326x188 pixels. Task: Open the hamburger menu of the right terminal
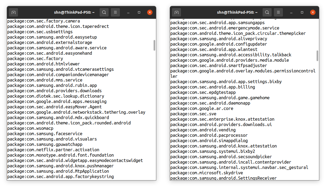tap(278, 12)
